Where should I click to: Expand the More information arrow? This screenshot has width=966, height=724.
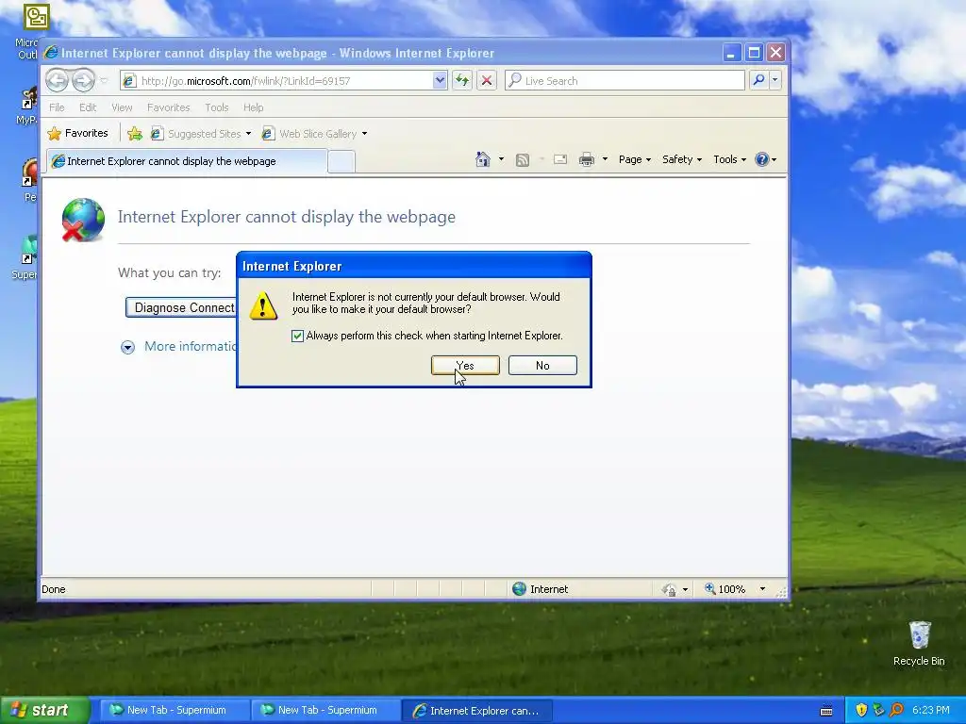pyautogui.click(x=127, y=347)
